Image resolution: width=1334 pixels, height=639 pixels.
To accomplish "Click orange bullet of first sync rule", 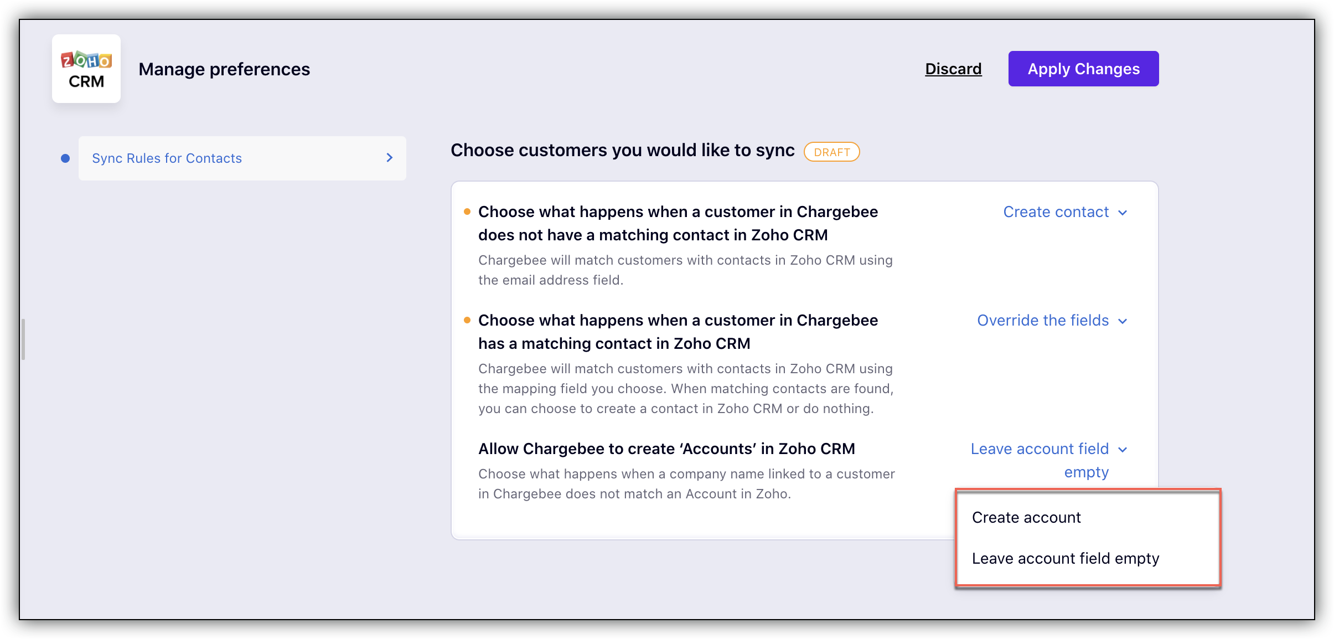I will click(x=467, y=212).
